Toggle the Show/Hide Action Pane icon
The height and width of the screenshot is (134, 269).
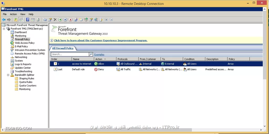pos(33,19)
